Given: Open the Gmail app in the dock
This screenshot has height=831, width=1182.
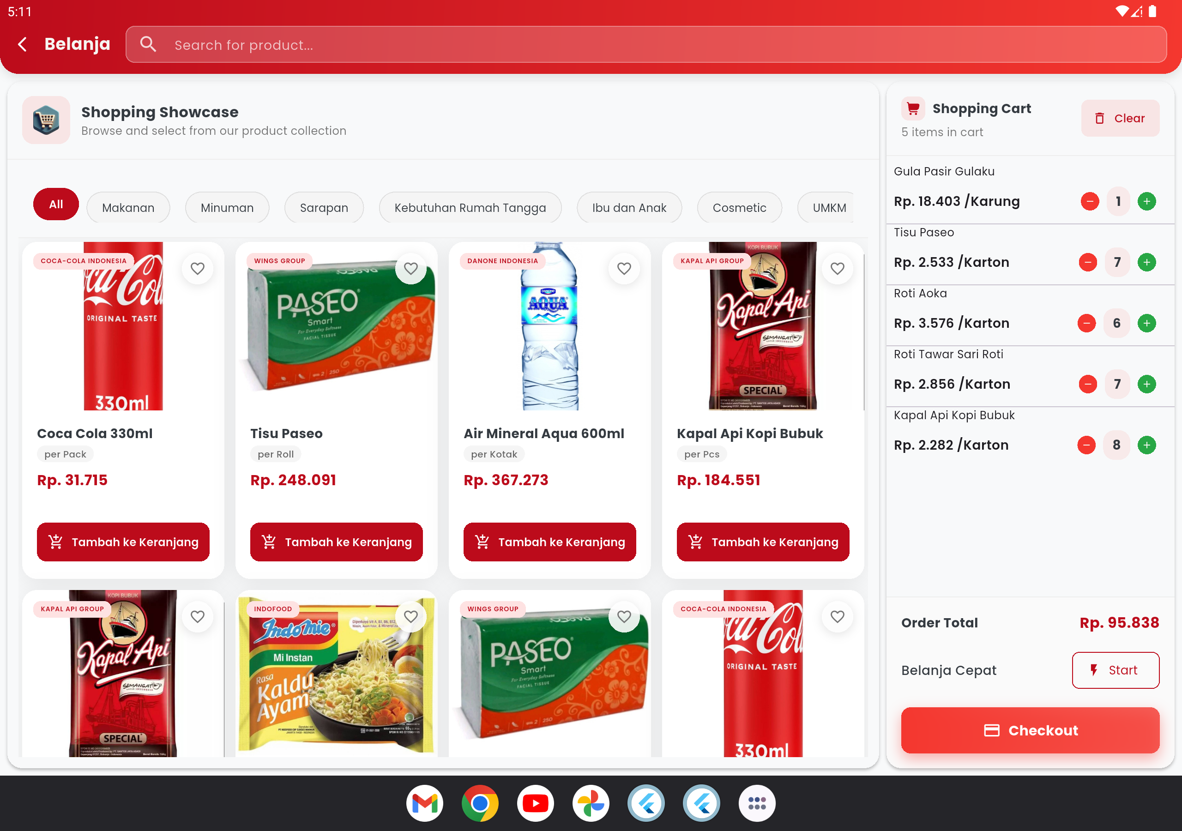Looking at the screenshot, I should tap(425, 803).
